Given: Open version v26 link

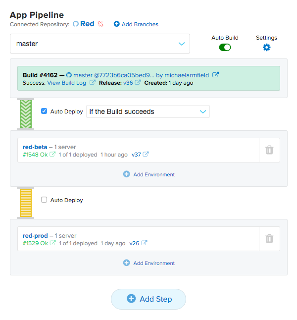Looking at the screenshot, I should [x=134, y=243].
